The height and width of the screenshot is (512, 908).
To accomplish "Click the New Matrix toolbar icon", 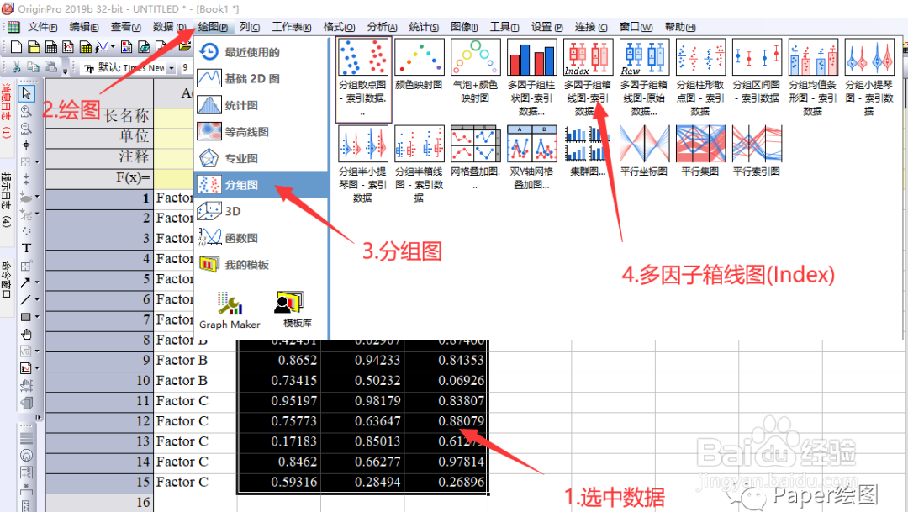I will tap(86, 47).
